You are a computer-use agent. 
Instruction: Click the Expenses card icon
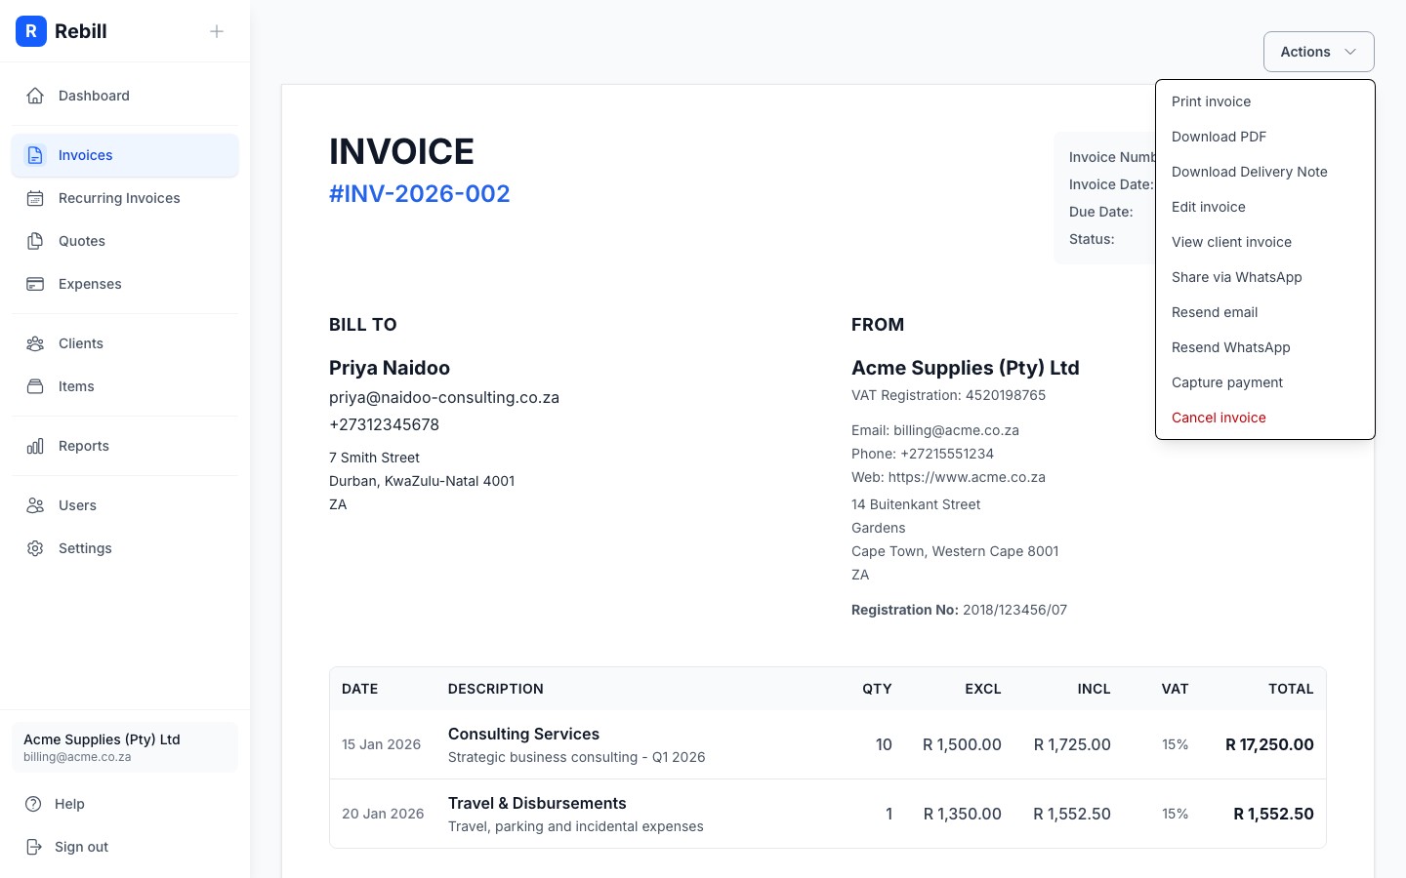point(35,284)
